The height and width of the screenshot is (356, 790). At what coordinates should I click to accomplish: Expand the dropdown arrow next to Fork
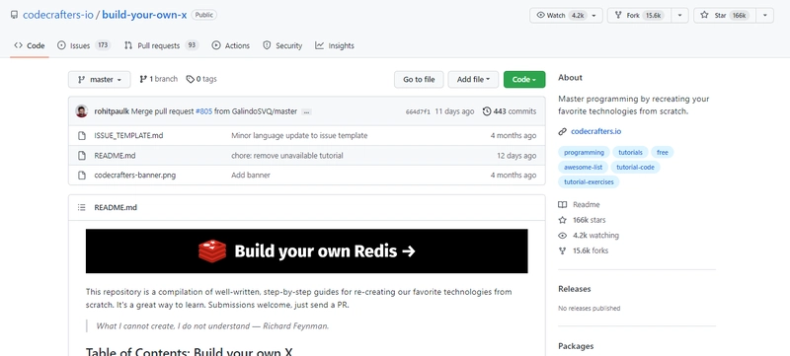click(x=679, y=16)
